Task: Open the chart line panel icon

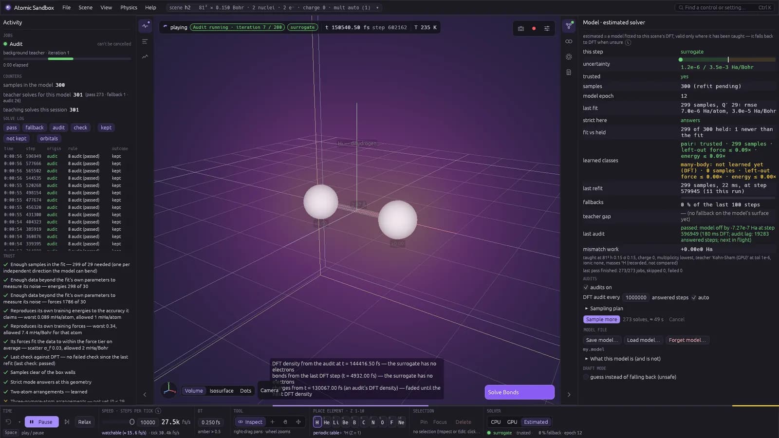Action: click(x=145, y=56)
